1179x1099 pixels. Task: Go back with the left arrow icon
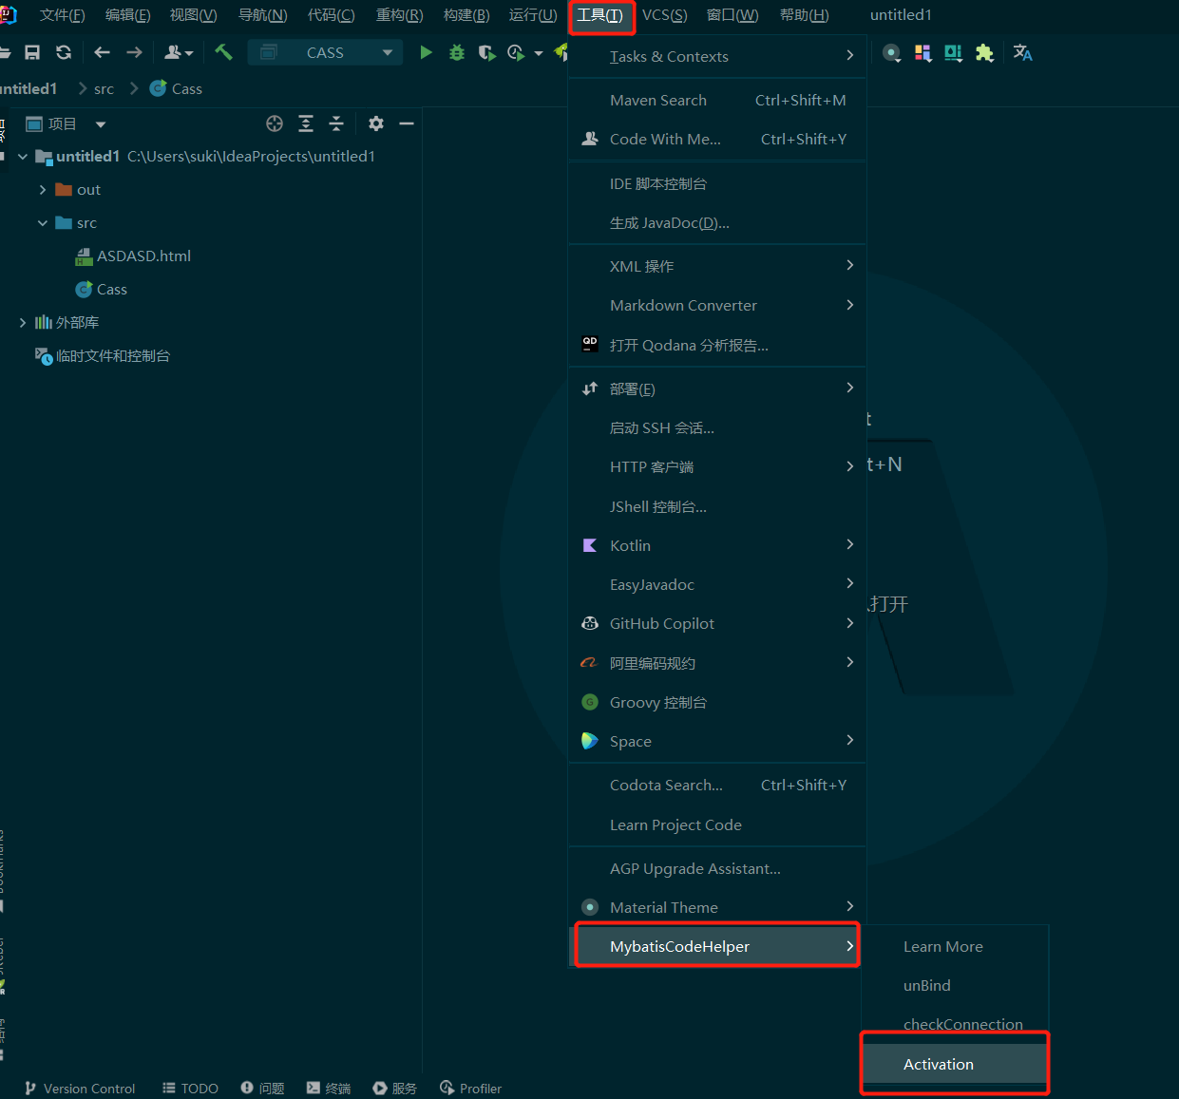click(x=103, y=52)
